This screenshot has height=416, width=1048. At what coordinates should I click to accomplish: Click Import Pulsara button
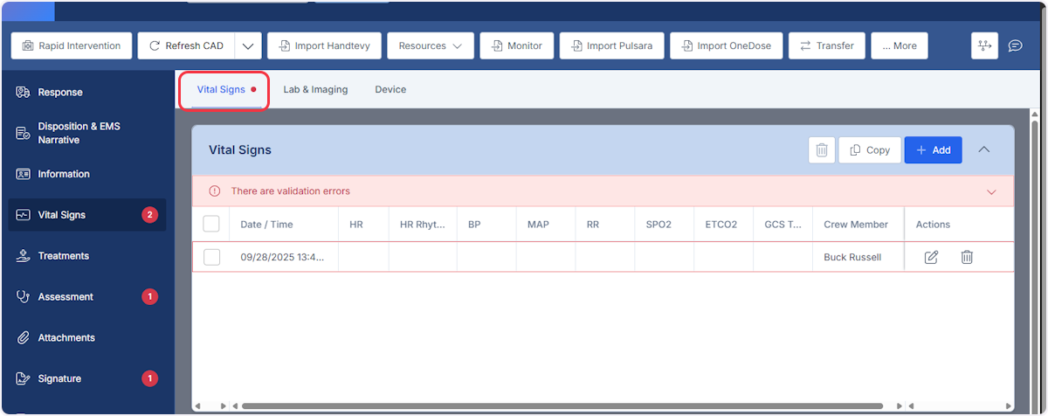[x=611, y=45]
